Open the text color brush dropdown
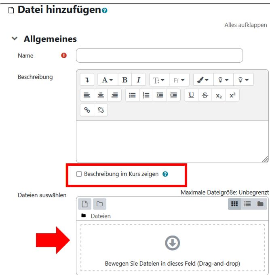This screenshot has width=270, height=277. (x=203, y=80)
